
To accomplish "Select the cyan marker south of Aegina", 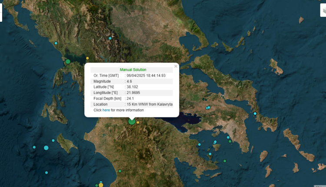I will (210, 154).
